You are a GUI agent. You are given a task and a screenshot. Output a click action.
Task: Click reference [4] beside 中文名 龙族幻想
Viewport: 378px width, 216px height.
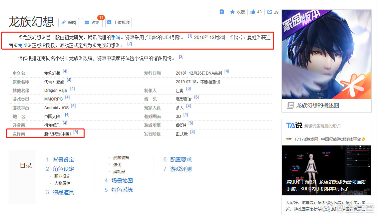click(x=65, y=71)
